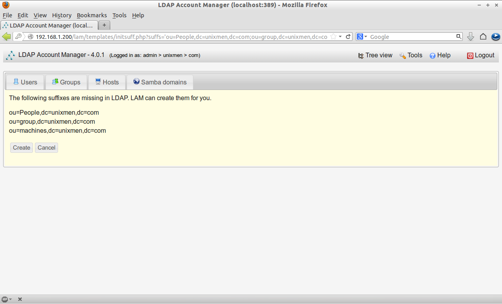
Task: Click Create to add missing suffixes
Action: [x=22, y=148]
